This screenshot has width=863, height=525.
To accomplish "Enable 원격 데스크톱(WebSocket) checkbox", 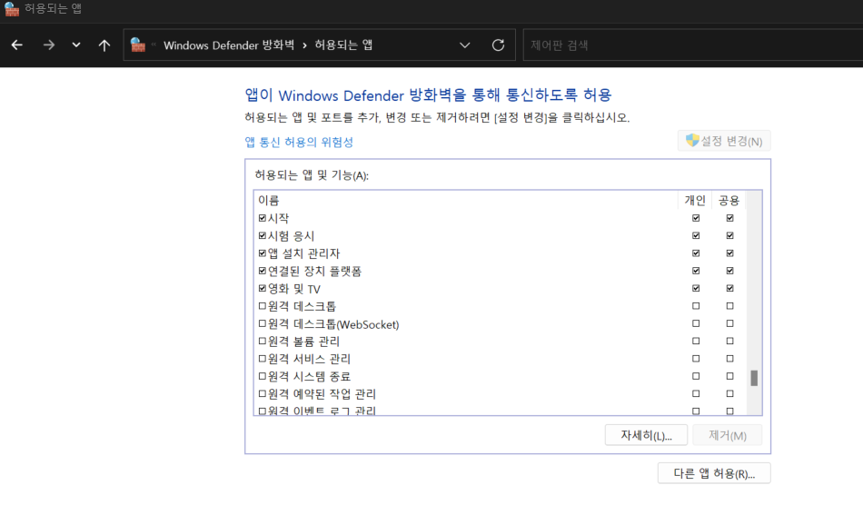I will [262, 323].
